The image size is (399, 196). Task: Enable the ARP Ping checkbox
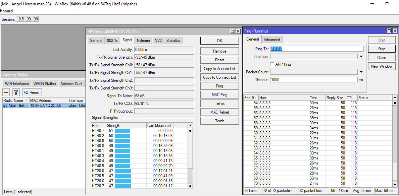pos(272,64)
